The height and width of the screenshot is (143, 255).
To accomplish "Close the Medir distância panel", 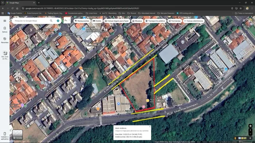I will (150, 127).
